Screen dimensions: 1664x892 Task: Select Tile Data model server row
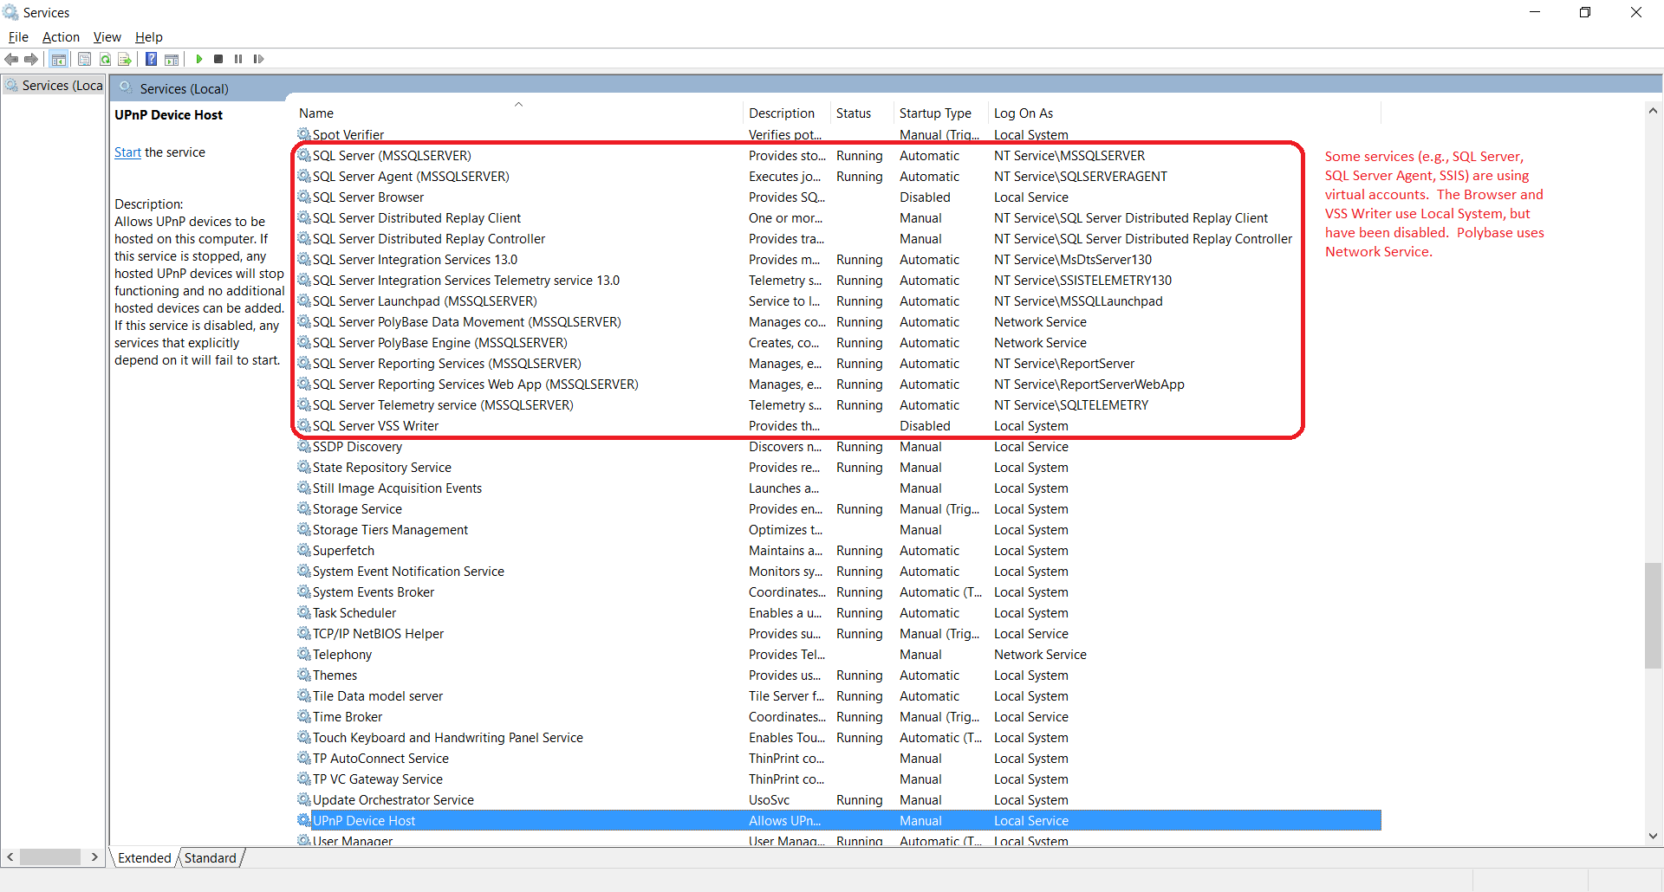pos(838,696)
